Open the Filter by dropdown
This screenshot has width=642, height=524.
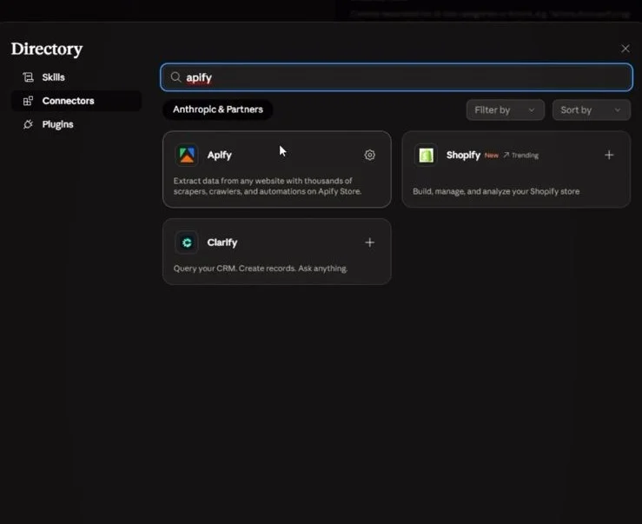(506, 109)
